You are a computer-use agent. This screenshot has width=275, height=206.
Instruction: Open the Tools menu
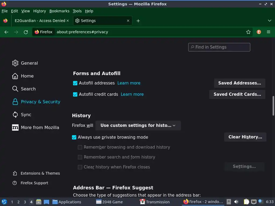coord(77,11)
